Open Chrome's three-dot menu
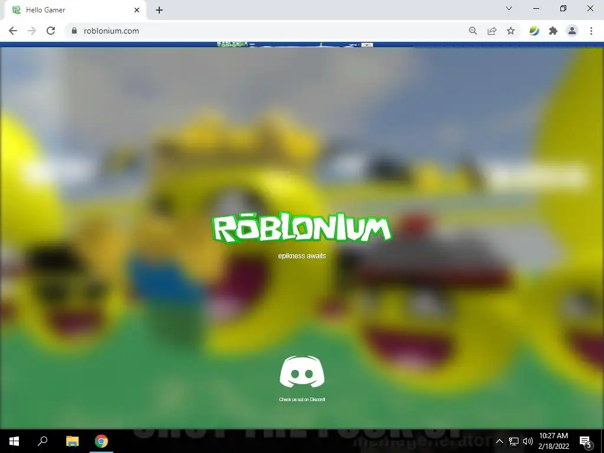 pyautogui.click(x=591, y=31)
